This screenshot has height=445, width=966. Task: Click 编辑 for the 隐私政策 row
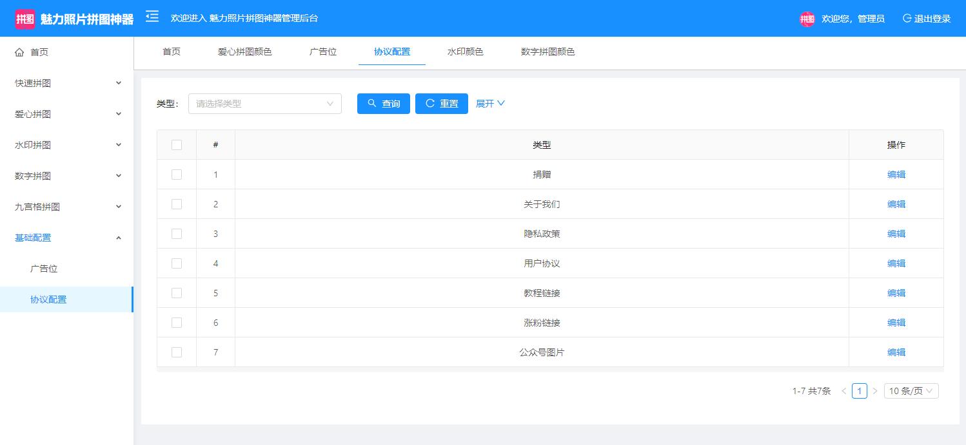tap(896, 234)
